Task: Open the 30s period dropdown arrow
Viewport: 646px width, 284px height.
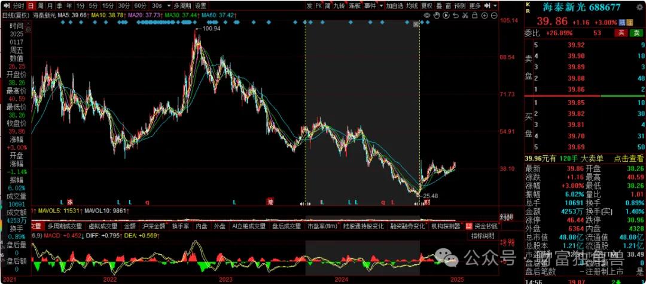Action: [x=167, y=6]
